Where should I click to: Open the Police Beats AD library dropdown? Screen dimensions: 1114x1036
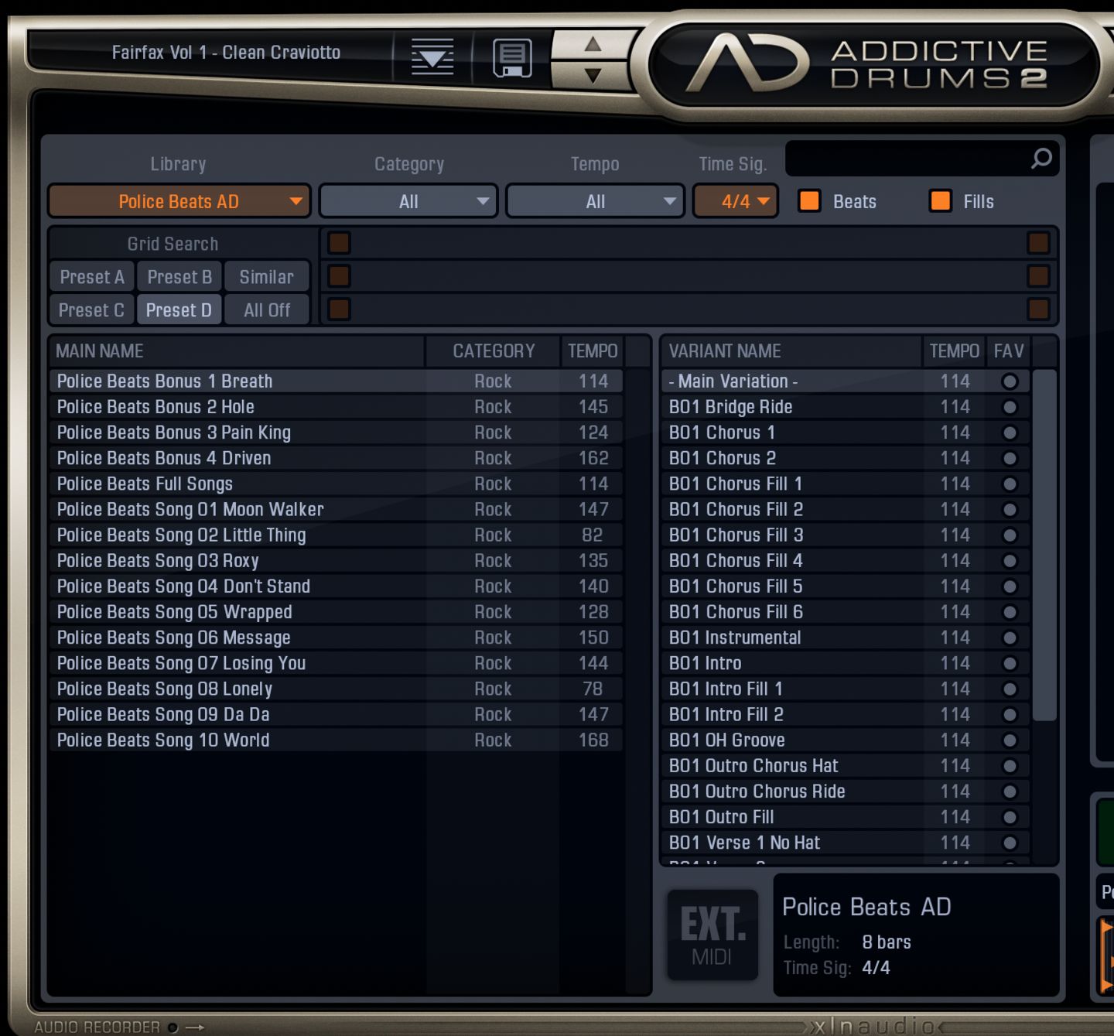click(179, 201)
